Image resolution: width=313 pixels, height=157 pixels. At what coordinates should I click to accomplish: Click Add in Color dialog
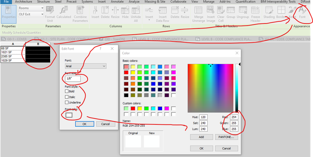(x=201, y=137)
